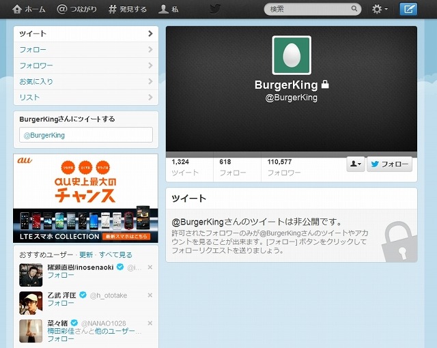Click the 1,324 ツイート count
This screenshot has width=437, height=348.
[x=185, y=167]
